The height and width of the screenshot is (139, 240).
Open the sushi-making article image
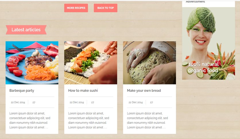(x=91, y=63)
